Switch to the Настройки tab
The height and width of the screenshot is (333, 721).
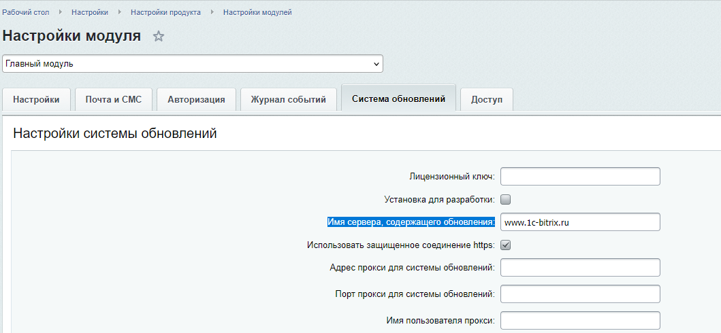click(36, 99)
